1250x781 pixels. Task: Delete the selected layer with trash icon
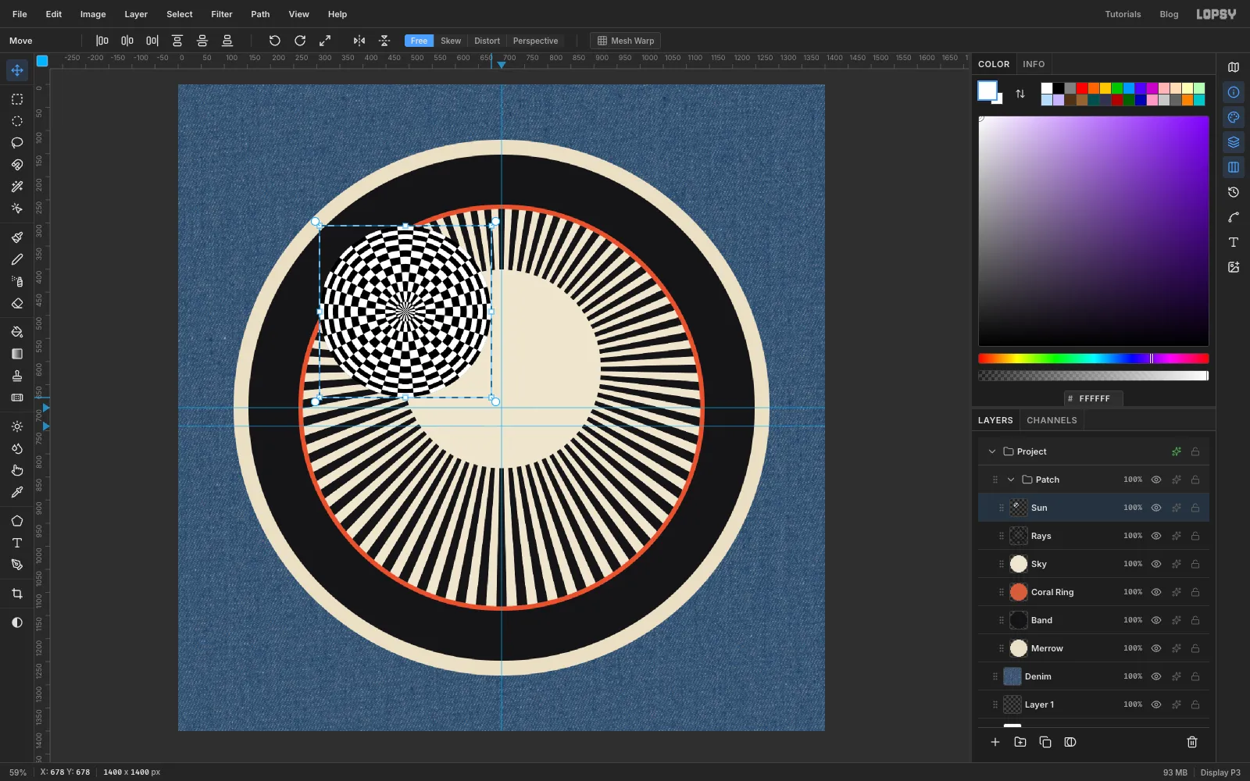pyautogui.click(x=1192, y=742)
